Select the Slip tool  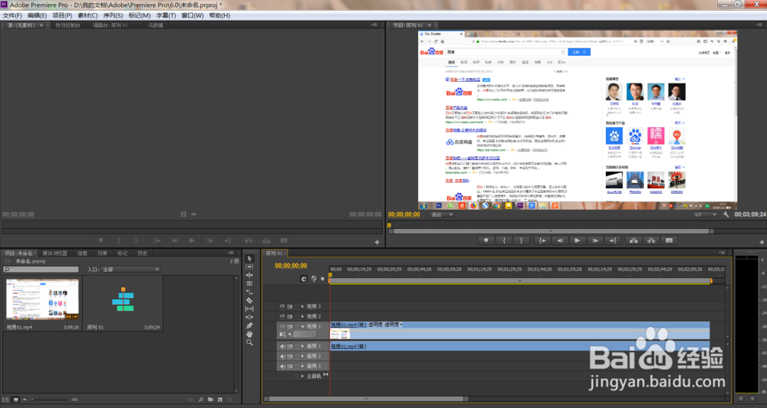249,309
